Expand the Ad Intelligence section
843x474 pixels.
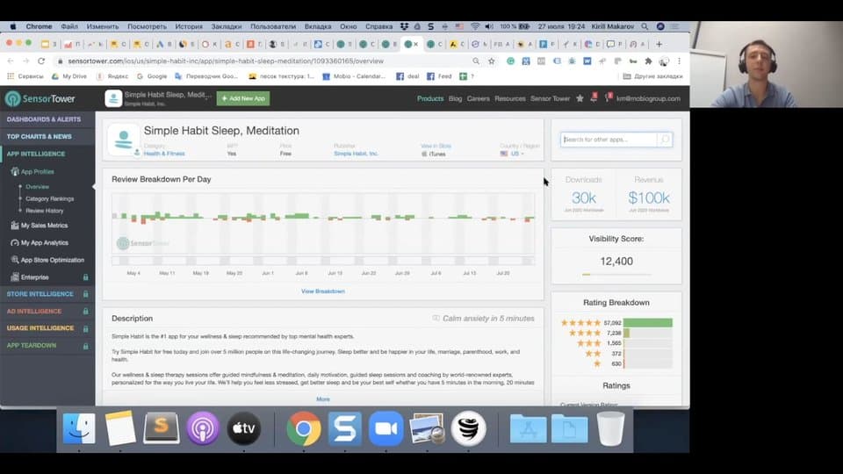tap(34, 311)
